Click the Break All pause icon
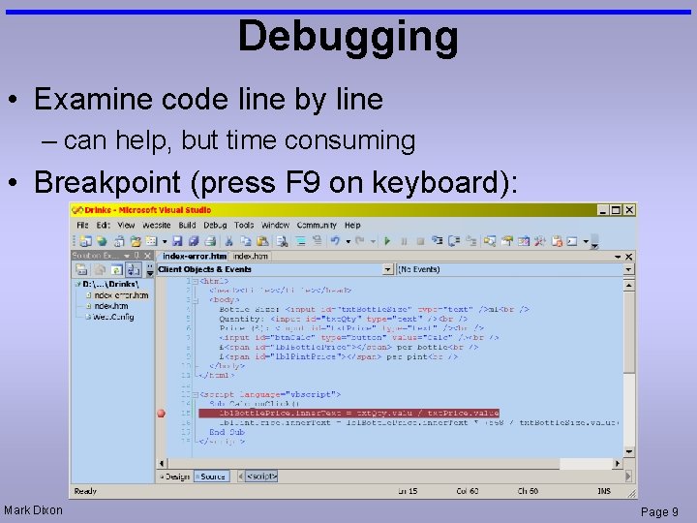Screen dimensions: 697x523 (x=404, y=241)
